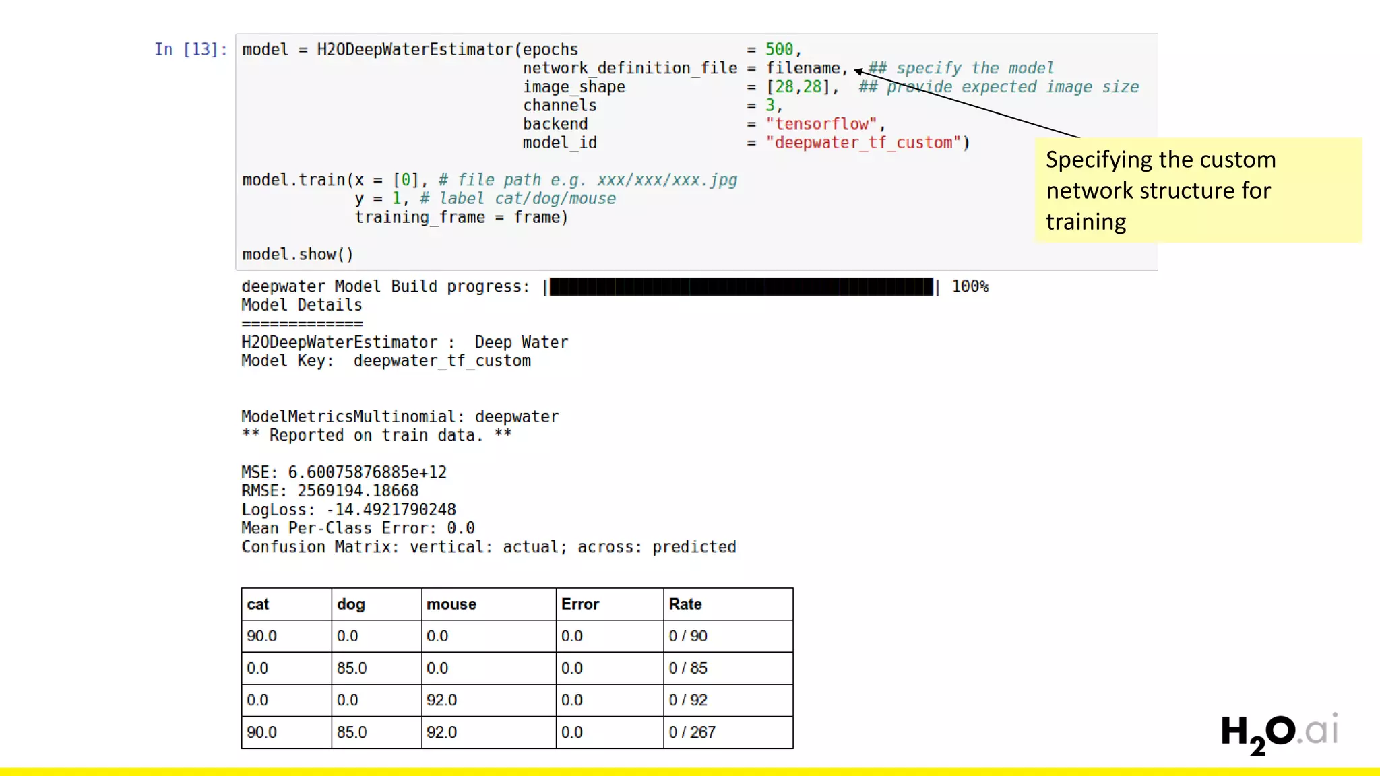This screenshot has height=776, width=1380.
Task: Click the "tensorflow" backend string
Action: (x=821, y=124)
